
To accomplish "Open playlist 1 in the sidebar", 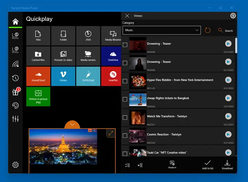I will [x=15, y=36].
